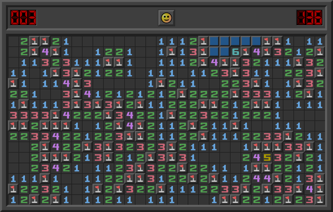Reveal the blue cell directly left of the 6
The image size is (333, 212).
point(225,52)
